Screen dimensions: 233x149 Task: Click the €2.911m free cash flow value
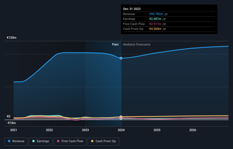[155, 24]
